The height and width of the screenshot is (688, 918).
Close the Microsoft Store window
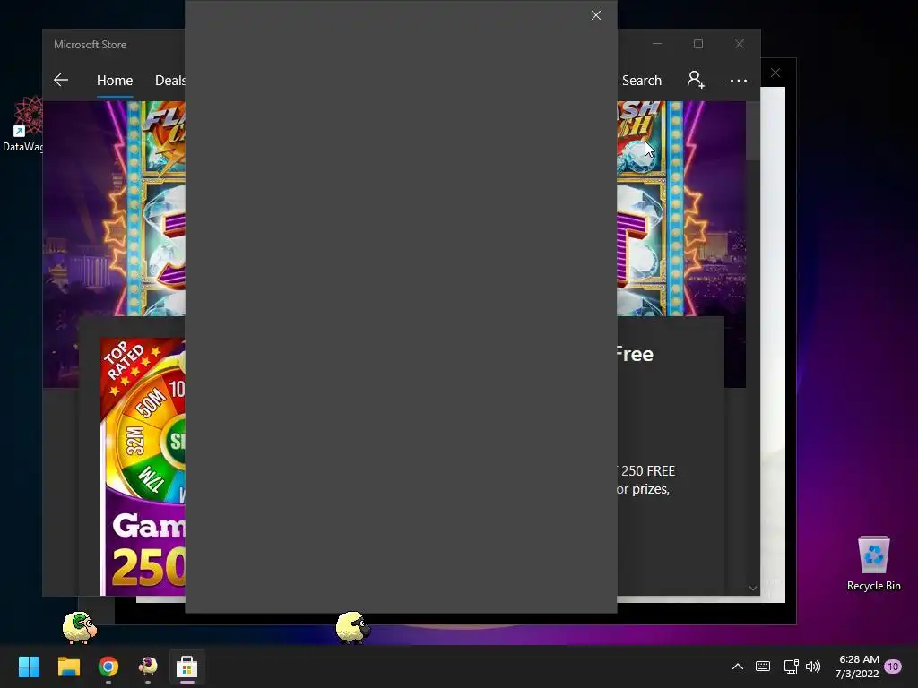(740, 45)
